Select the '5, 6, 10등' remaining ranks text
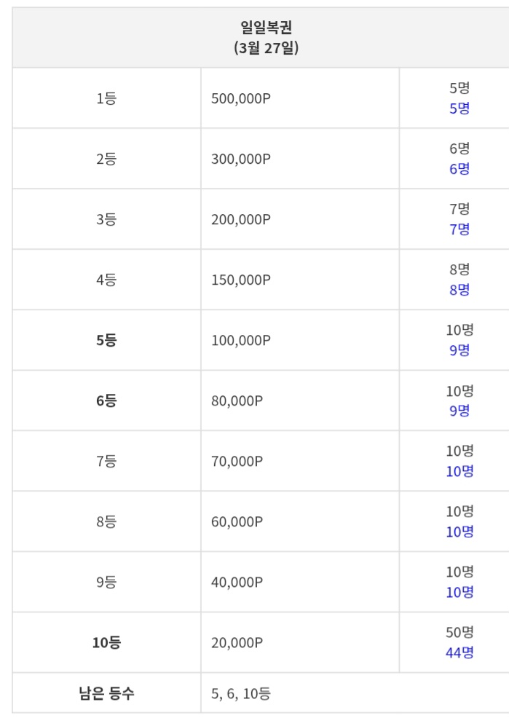This screenshot has height=726, width=509. pos(241,693)
